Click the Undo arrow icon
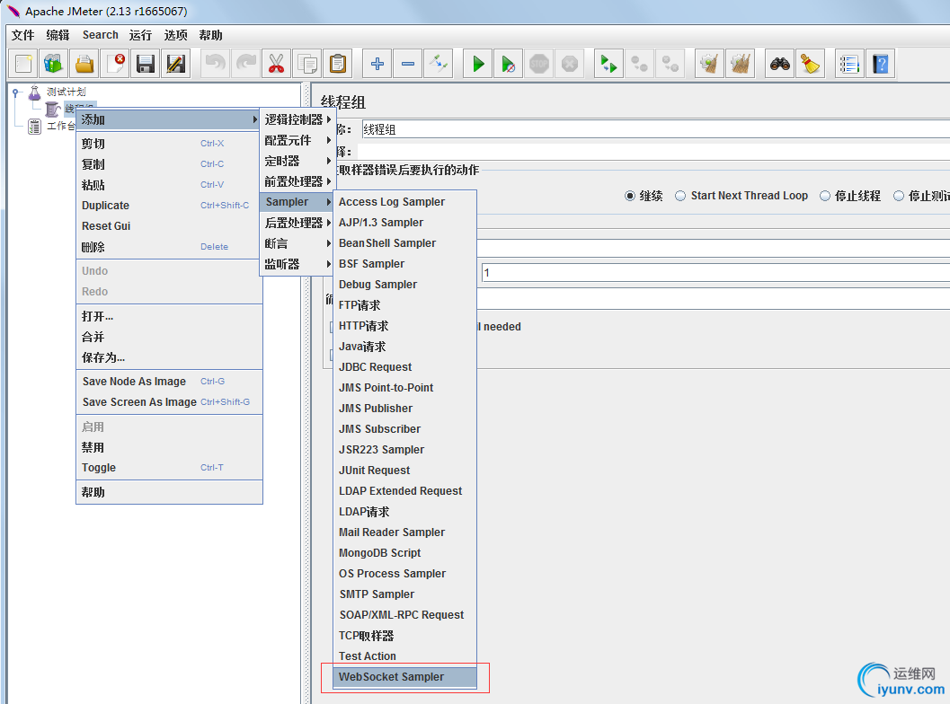Screen dimensions: 950x704 coord(215,64)
